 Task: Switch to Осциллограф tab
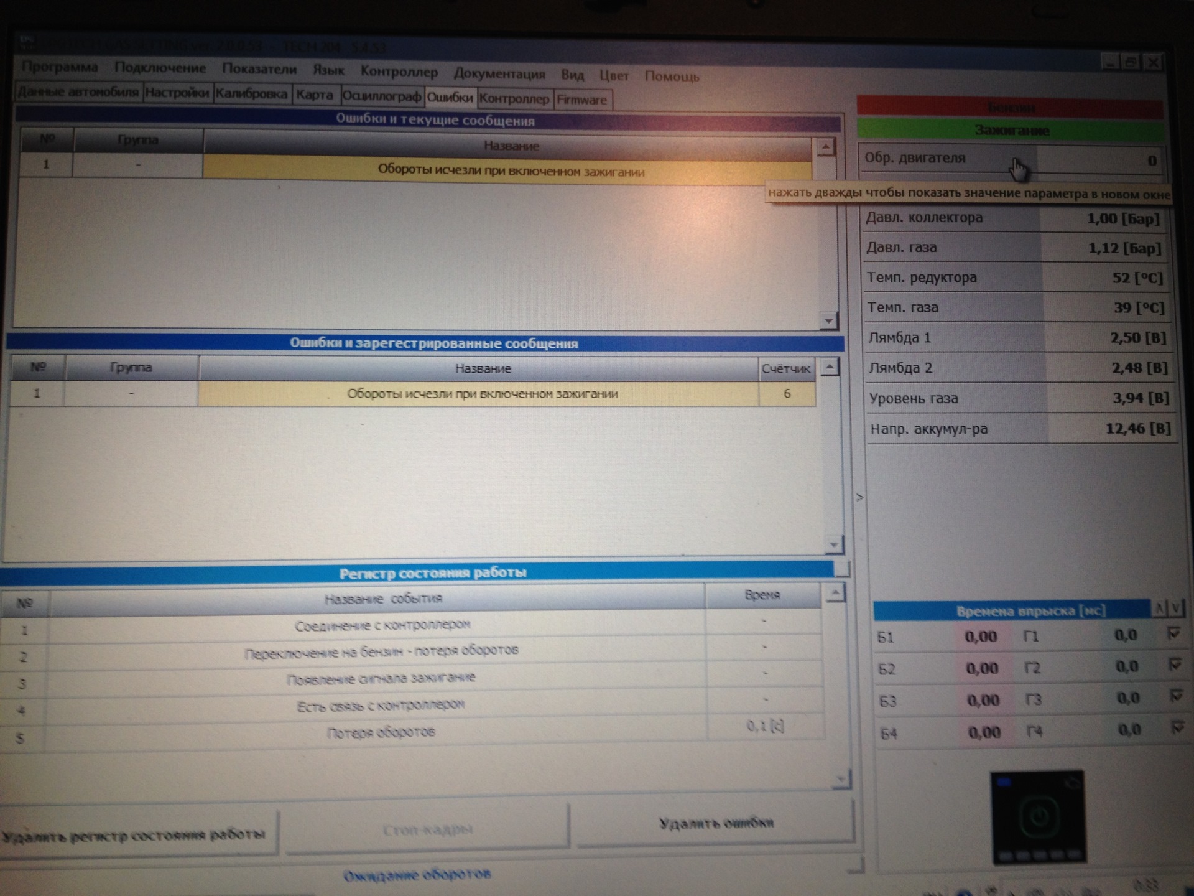381,96
